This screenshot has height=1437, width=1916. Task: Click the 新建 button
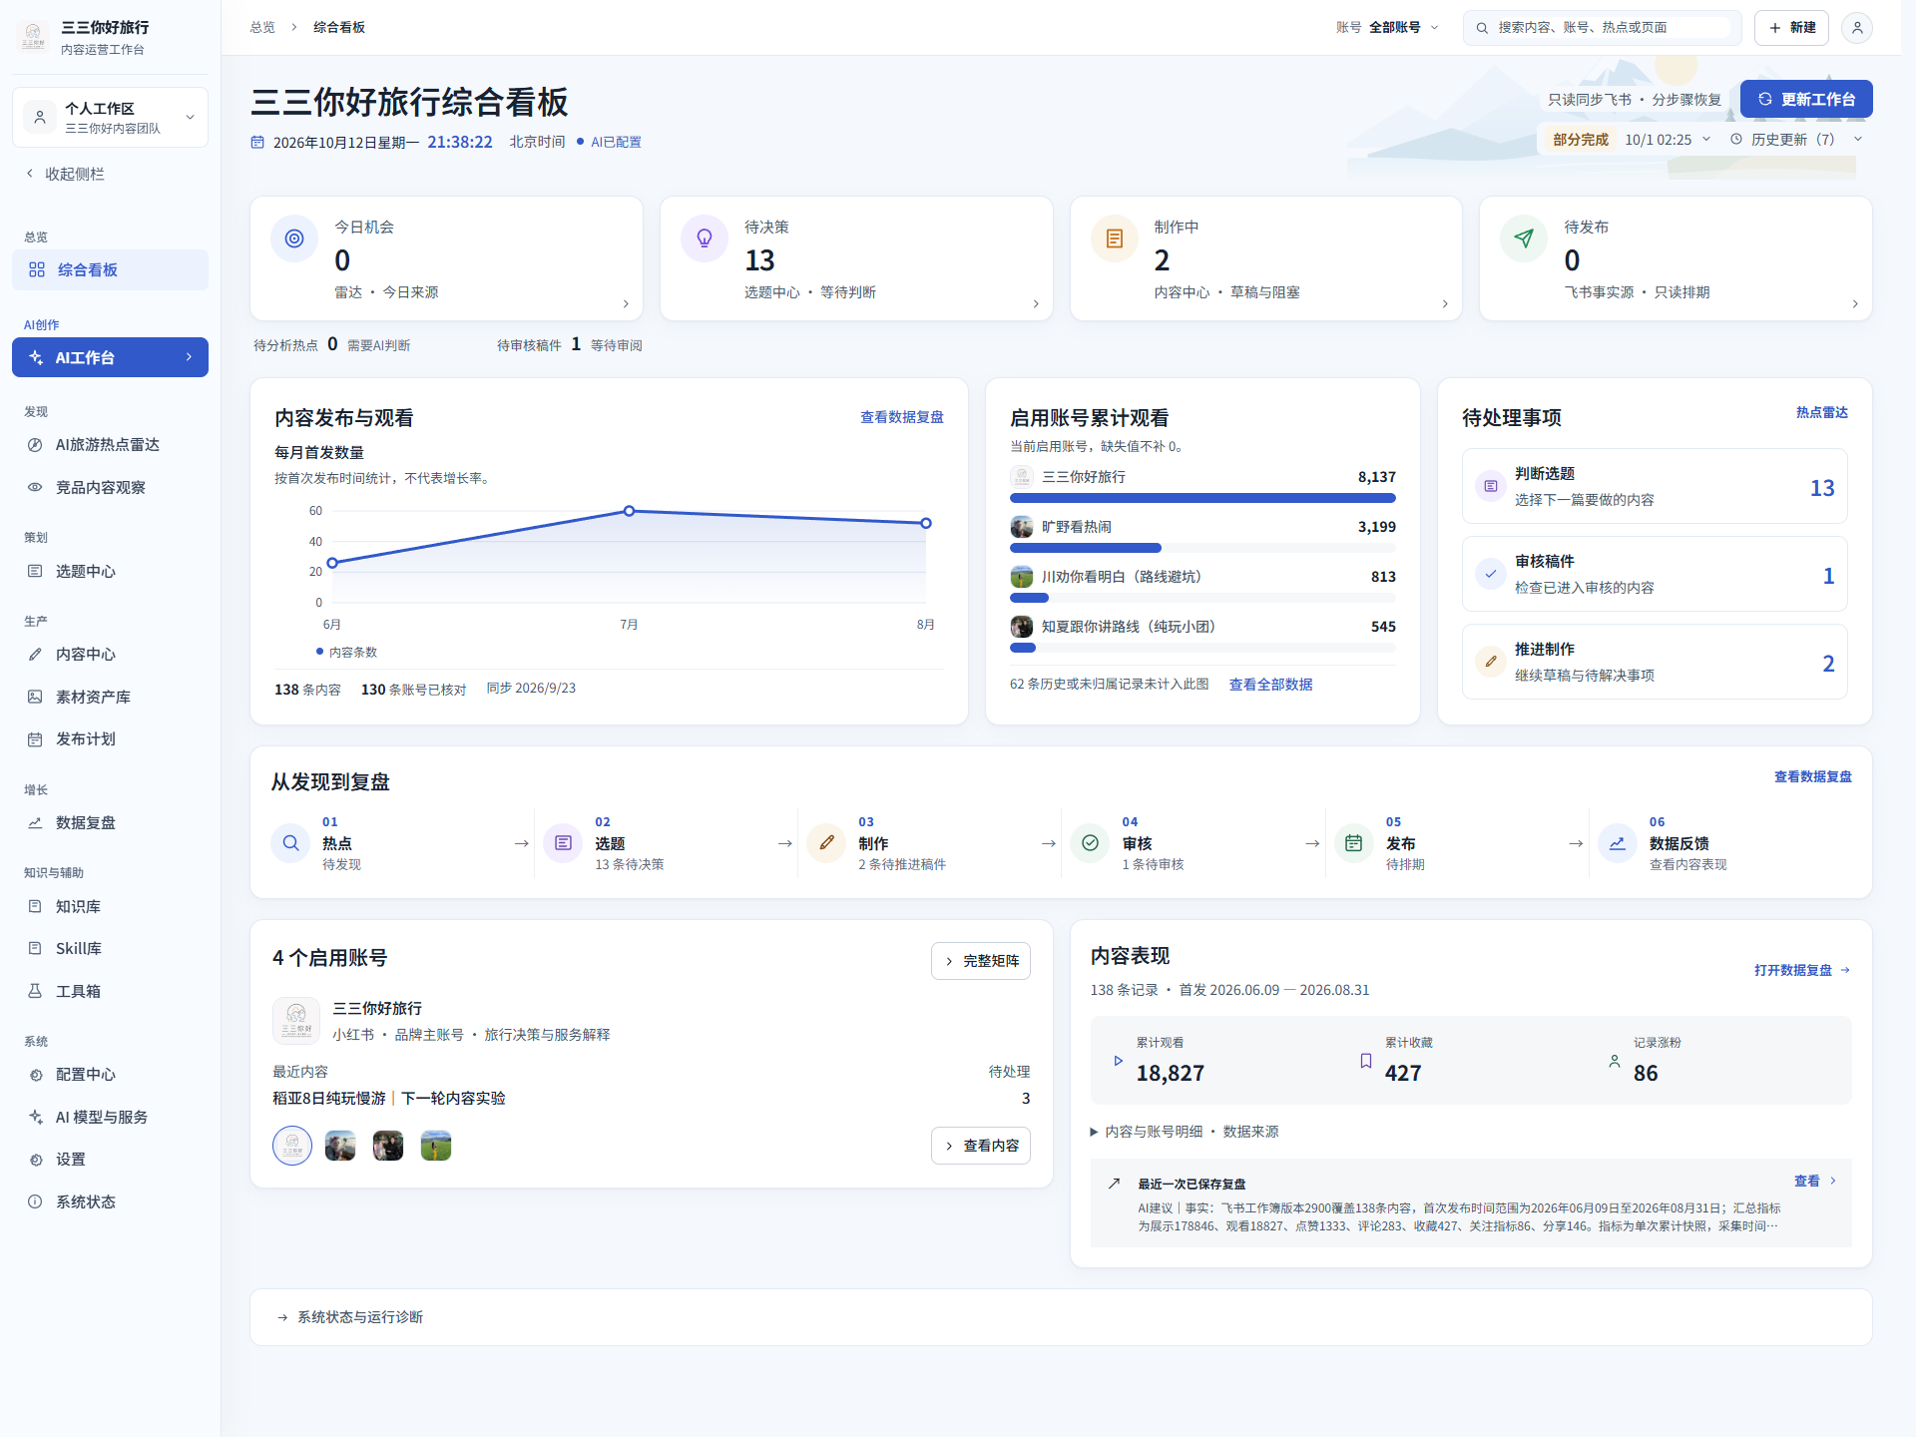pos(1791,28)
